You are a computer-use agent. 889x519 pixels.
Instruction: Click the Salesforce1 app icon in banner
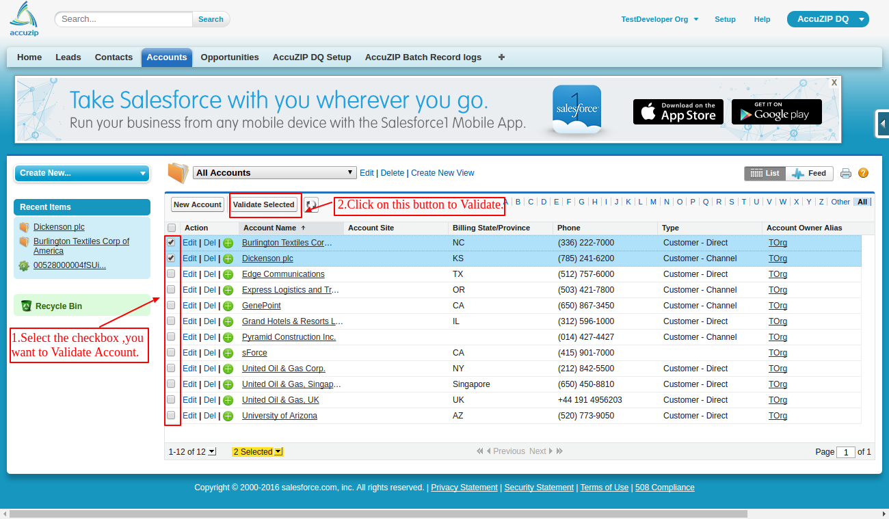pos(577,109)
